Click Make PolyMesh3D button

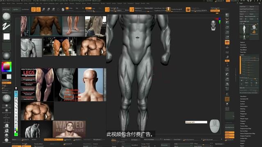click(x=251, y=16)
